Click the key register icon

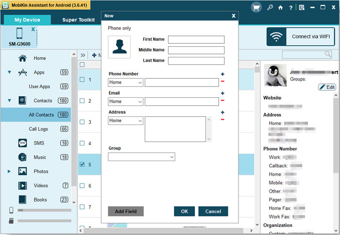[x=270, y=8]
